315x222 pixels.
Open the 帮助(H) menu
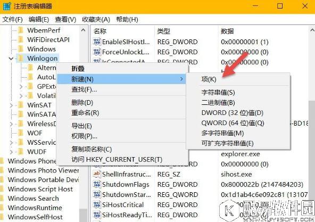[x=127, y=20]
